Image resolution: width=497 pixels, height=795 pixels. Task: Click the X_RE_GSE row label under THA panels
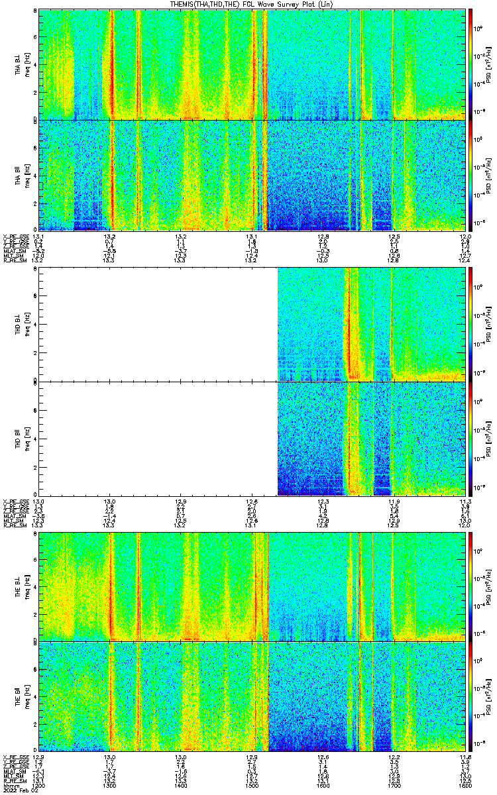(x=16, y=237)
